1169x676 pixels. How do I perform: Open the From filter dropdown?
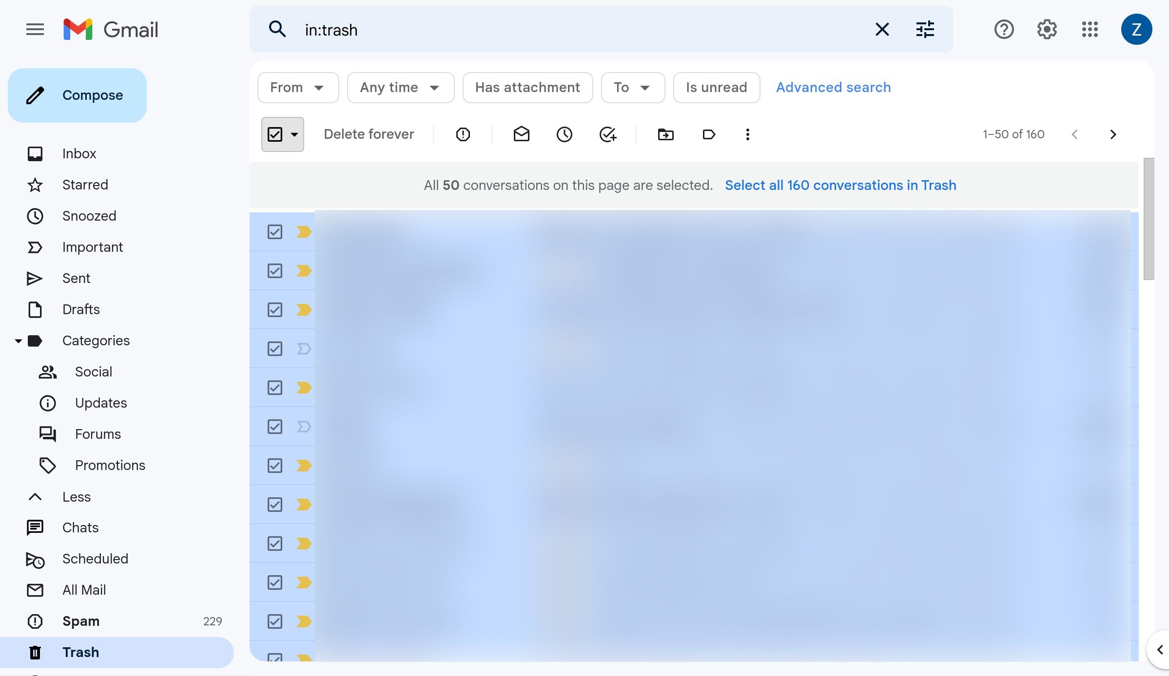click(x=298, y=88)
